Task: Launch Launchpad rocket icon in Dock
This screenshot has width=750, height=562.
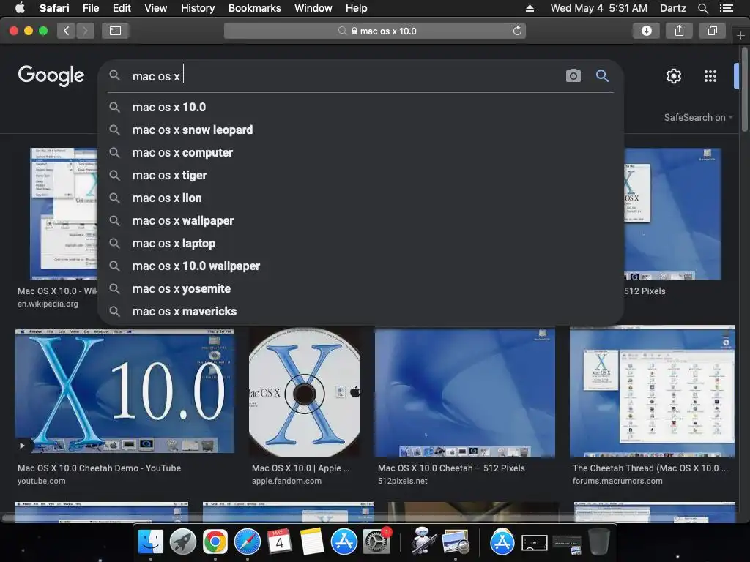Action: [182, 542]
